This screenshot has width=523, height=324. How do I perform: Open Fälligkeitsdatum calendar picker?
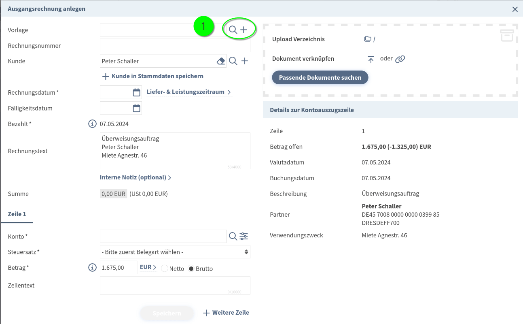(x=137, y=108)
